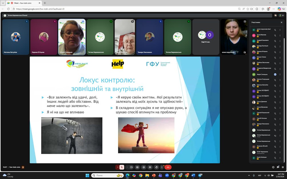Open meeting details info icon
The height and width of the screenshot is (179, 287).
point(273,167)
